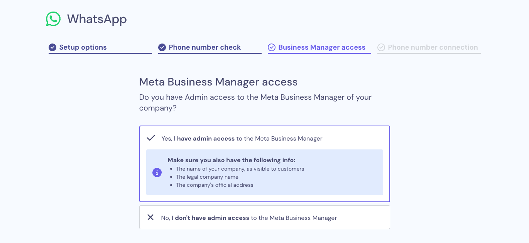Select the Business Manager access step label
Image resolution: width=529 pixels, height=243 pixels.
tap(321, 47)
